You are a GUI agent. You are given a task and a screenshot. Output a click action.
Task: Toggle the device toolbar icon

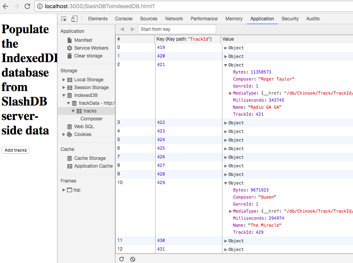pos(74,19)
